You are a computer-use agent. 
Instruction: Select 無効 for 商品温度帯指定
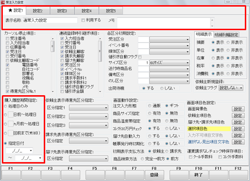(x=167, y=121)
